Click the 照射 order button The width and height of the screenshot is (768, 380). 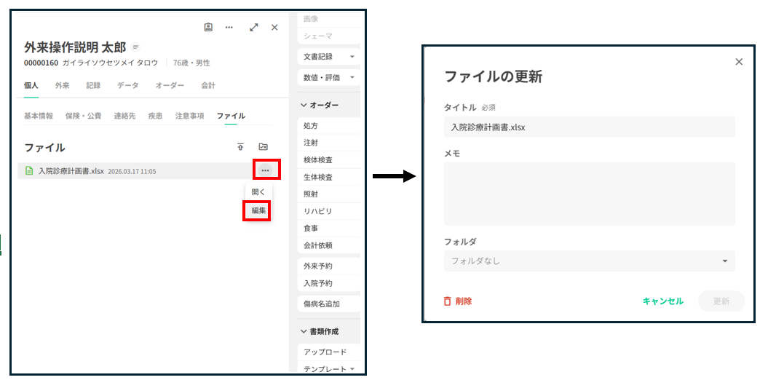tap(328, 194)
